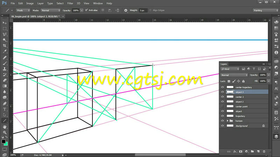The width and height of the screenshot is (280, 157).
Task: Toggle Quick Mask mode
Action: pos(5,149)
